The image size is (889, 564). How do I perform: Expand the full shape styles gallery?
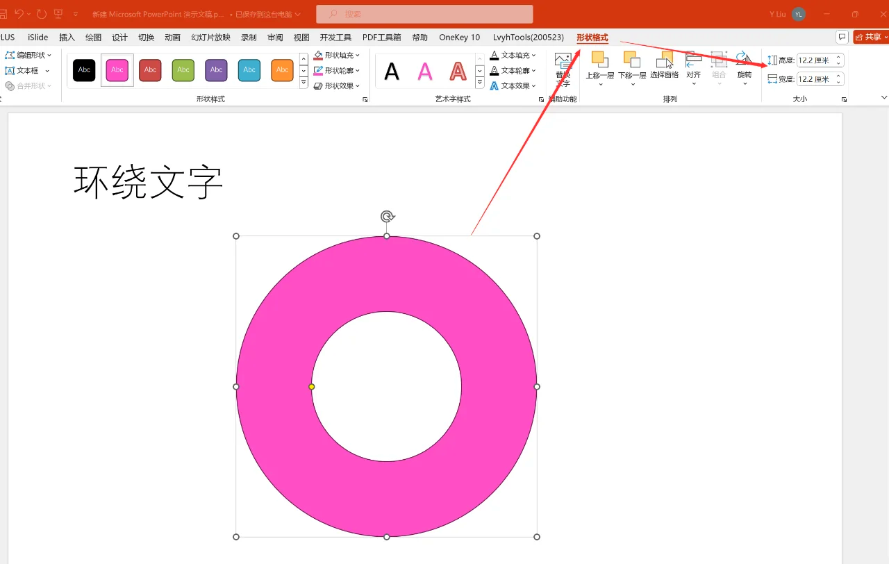tap(304, 83)
